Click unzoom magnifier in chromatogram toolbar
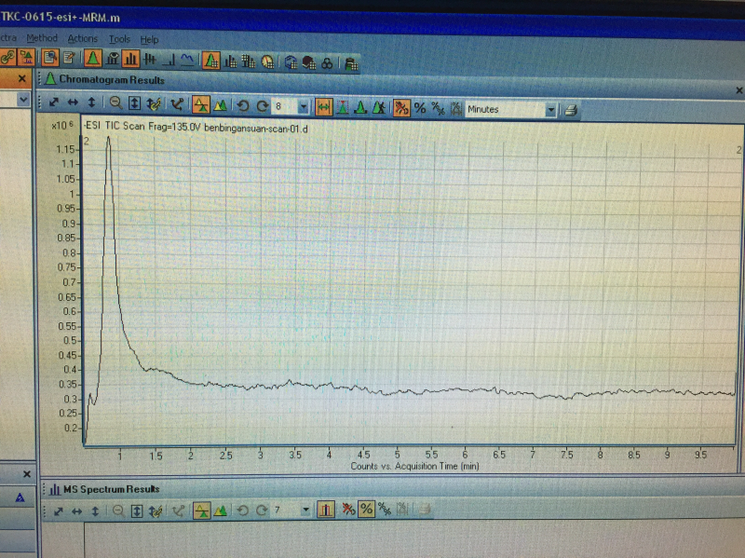This screenshot has height=558, width=745. click(115, 102)
